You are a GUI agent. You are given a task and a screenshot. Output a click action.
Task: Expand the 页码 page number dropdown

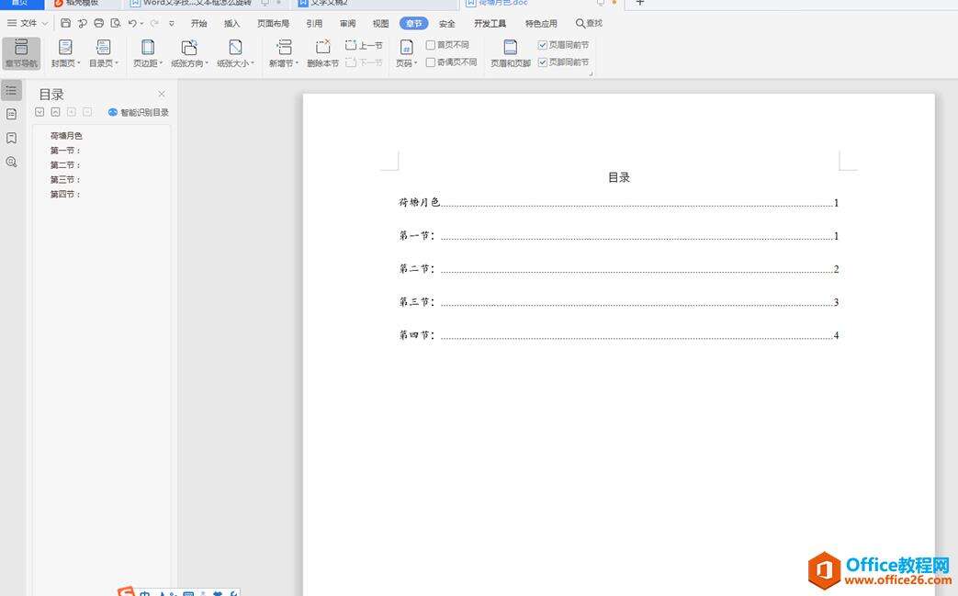406,63
